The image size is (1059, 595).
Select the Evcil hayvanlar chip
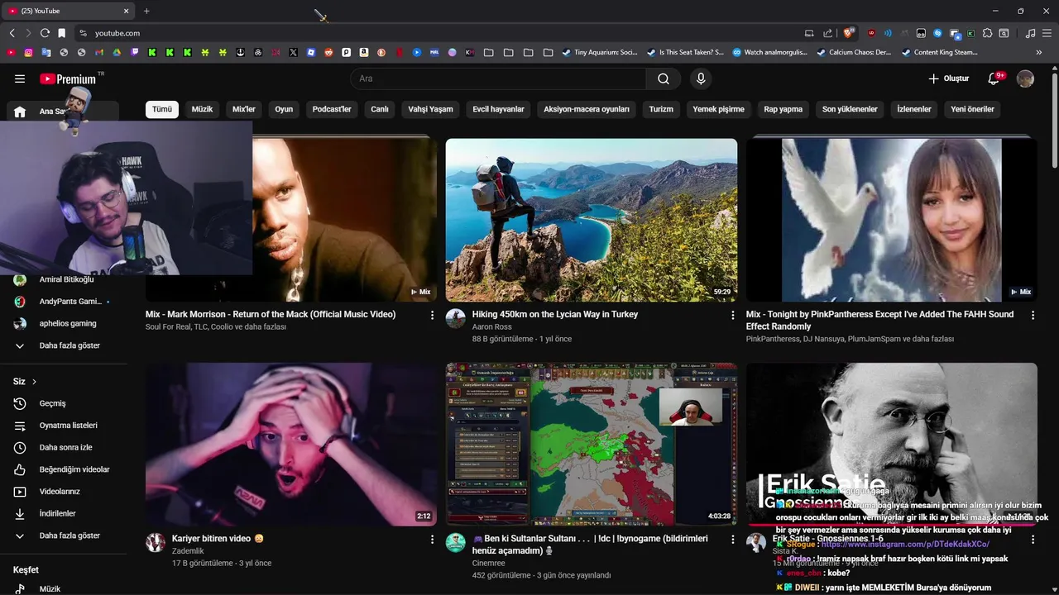click(498, 109)
